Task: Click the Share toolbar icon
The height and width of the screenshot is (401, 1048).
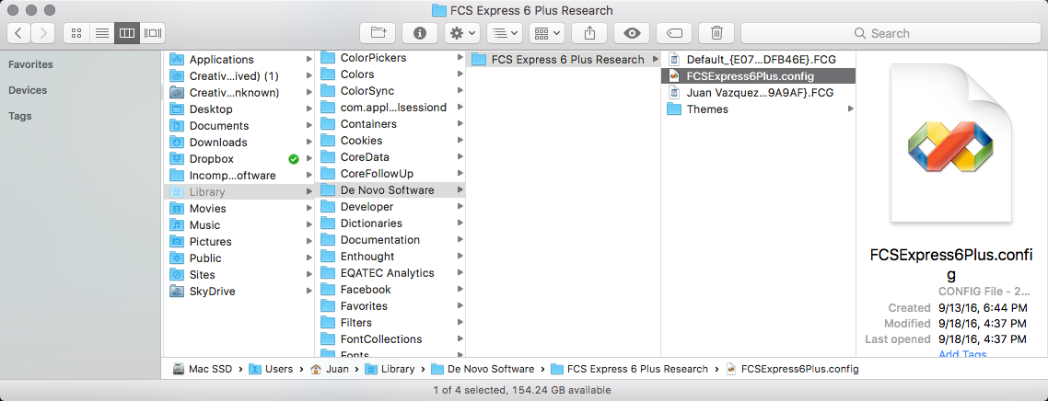Action: coord(589,33)
